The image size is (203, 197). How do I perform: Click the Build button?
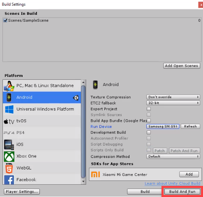[145, 192]
